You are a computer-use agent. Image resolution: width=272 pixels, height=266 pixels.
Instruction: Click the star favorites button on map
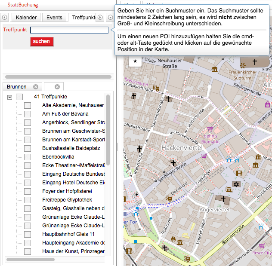(x=135, y=61)
